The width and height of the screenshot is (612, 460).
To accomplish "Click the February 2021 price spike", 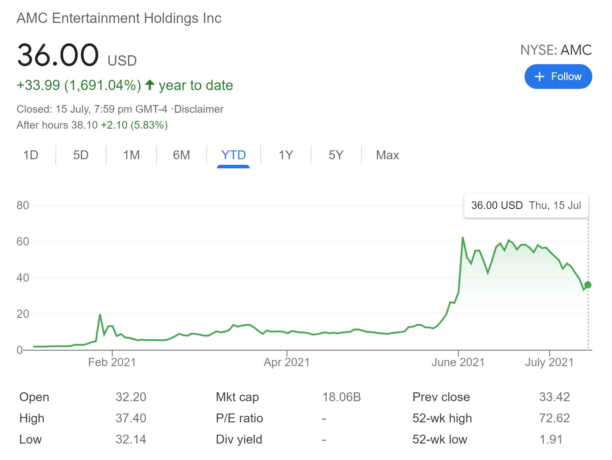I will click(x=100, y=315).
